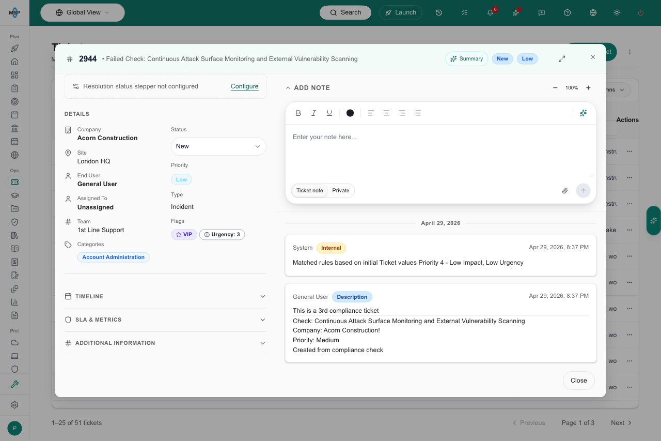Click the Launch button
The width and height of the screenshot is (661, 441).
(401, 12)
